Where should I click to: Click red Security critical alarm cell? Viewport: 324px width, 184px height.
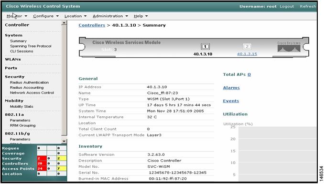click(x=42, y=158)
